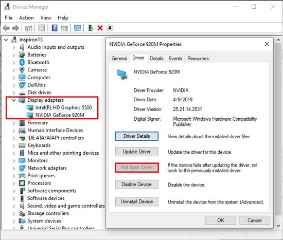Select the Driver tab
The image size is (283, 240).
(x=138, y=58)
